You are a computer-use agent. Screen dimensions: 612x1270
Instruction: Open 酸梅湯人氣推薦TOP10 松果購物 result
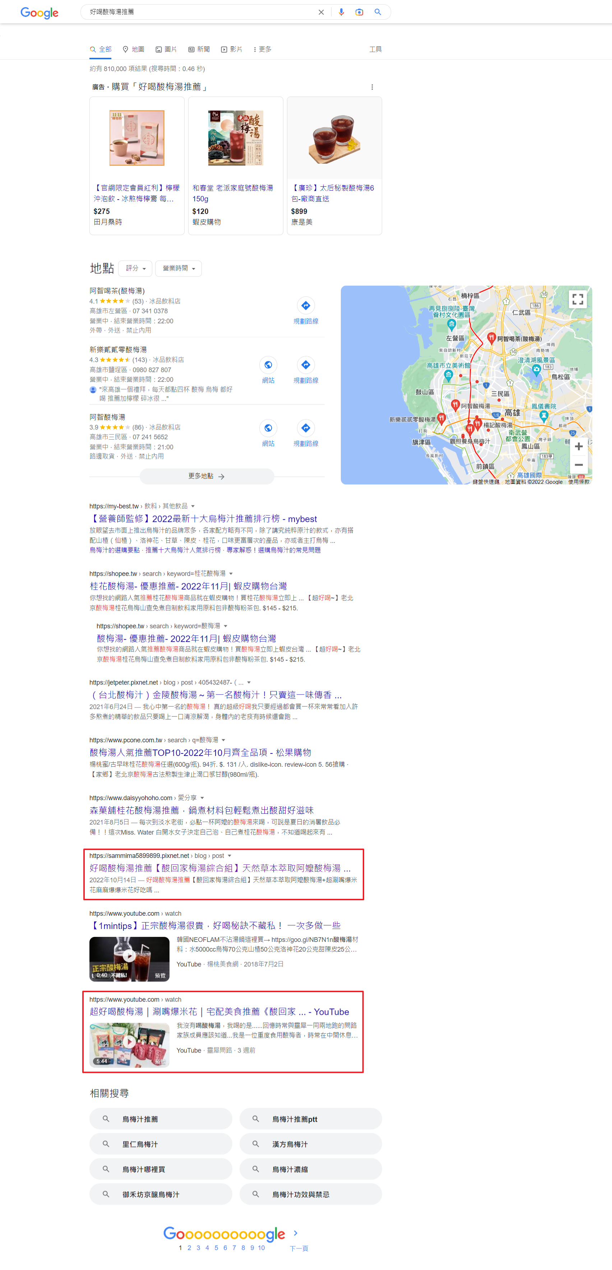200,752
